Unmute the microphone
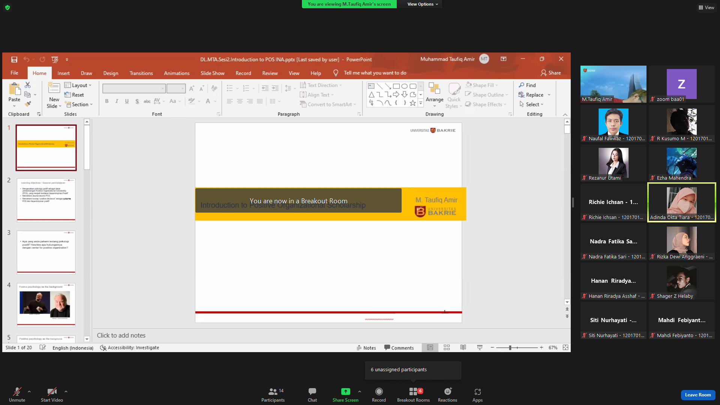Image resolution: width=720 pixels, height=405 pixels. pos(17,395)
